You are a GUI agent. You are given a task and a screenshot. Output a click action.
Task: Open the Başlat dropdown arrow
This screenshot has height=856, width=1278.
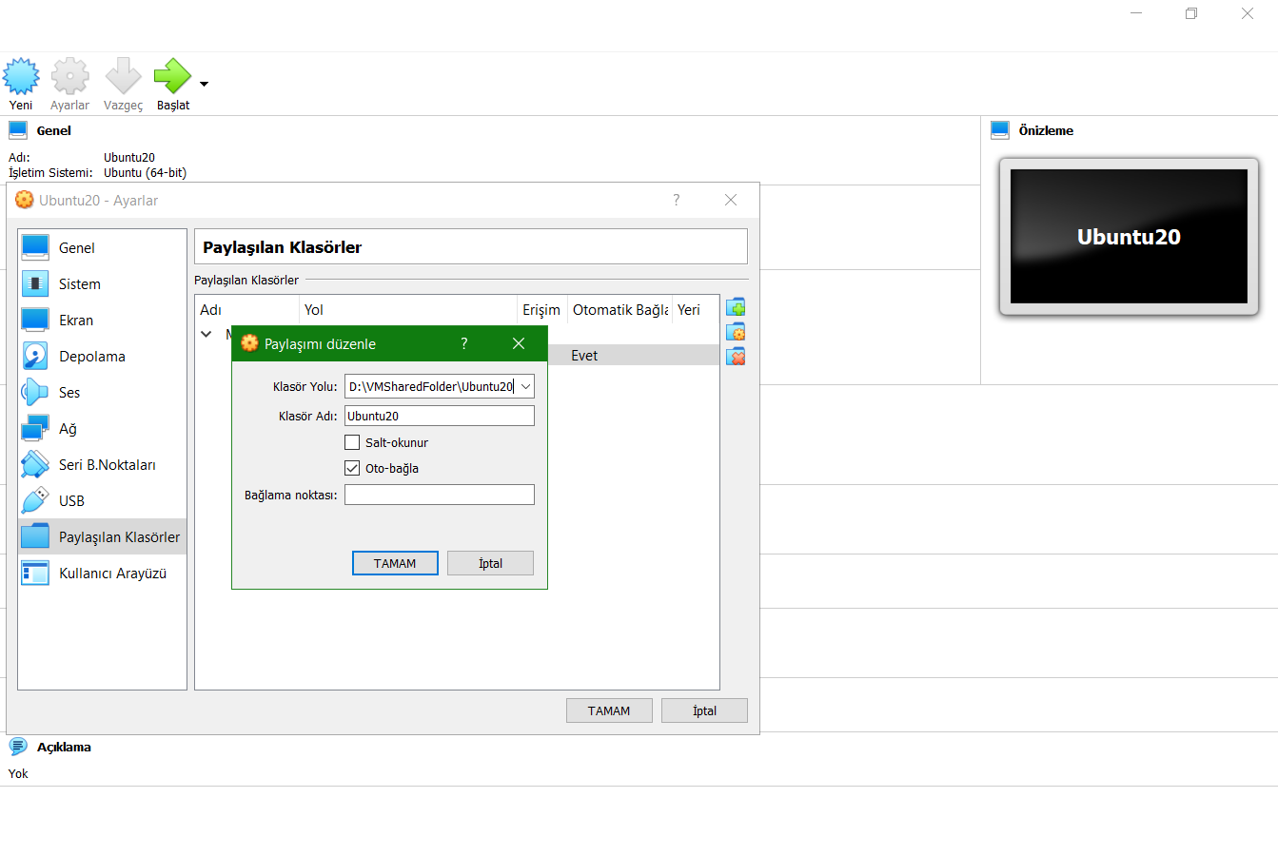pyautogui.click(x=204, y=85)
